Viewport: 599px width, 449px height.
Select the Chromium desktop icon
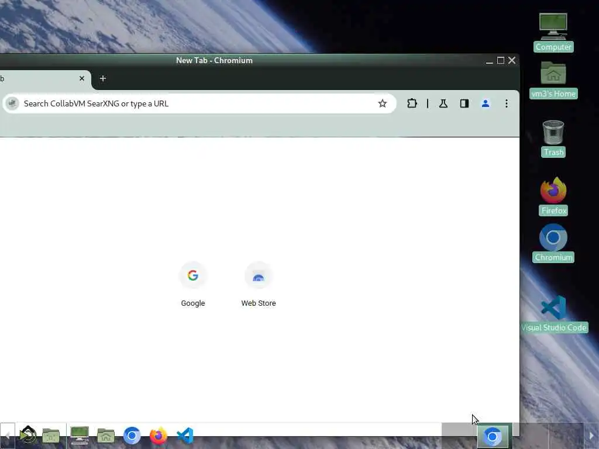click(x=553, y=243)
